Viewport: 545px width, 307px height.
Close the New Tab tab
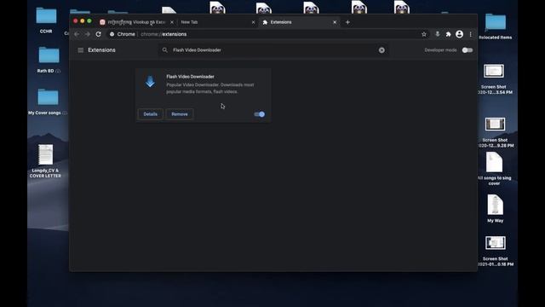coord(253,22)
